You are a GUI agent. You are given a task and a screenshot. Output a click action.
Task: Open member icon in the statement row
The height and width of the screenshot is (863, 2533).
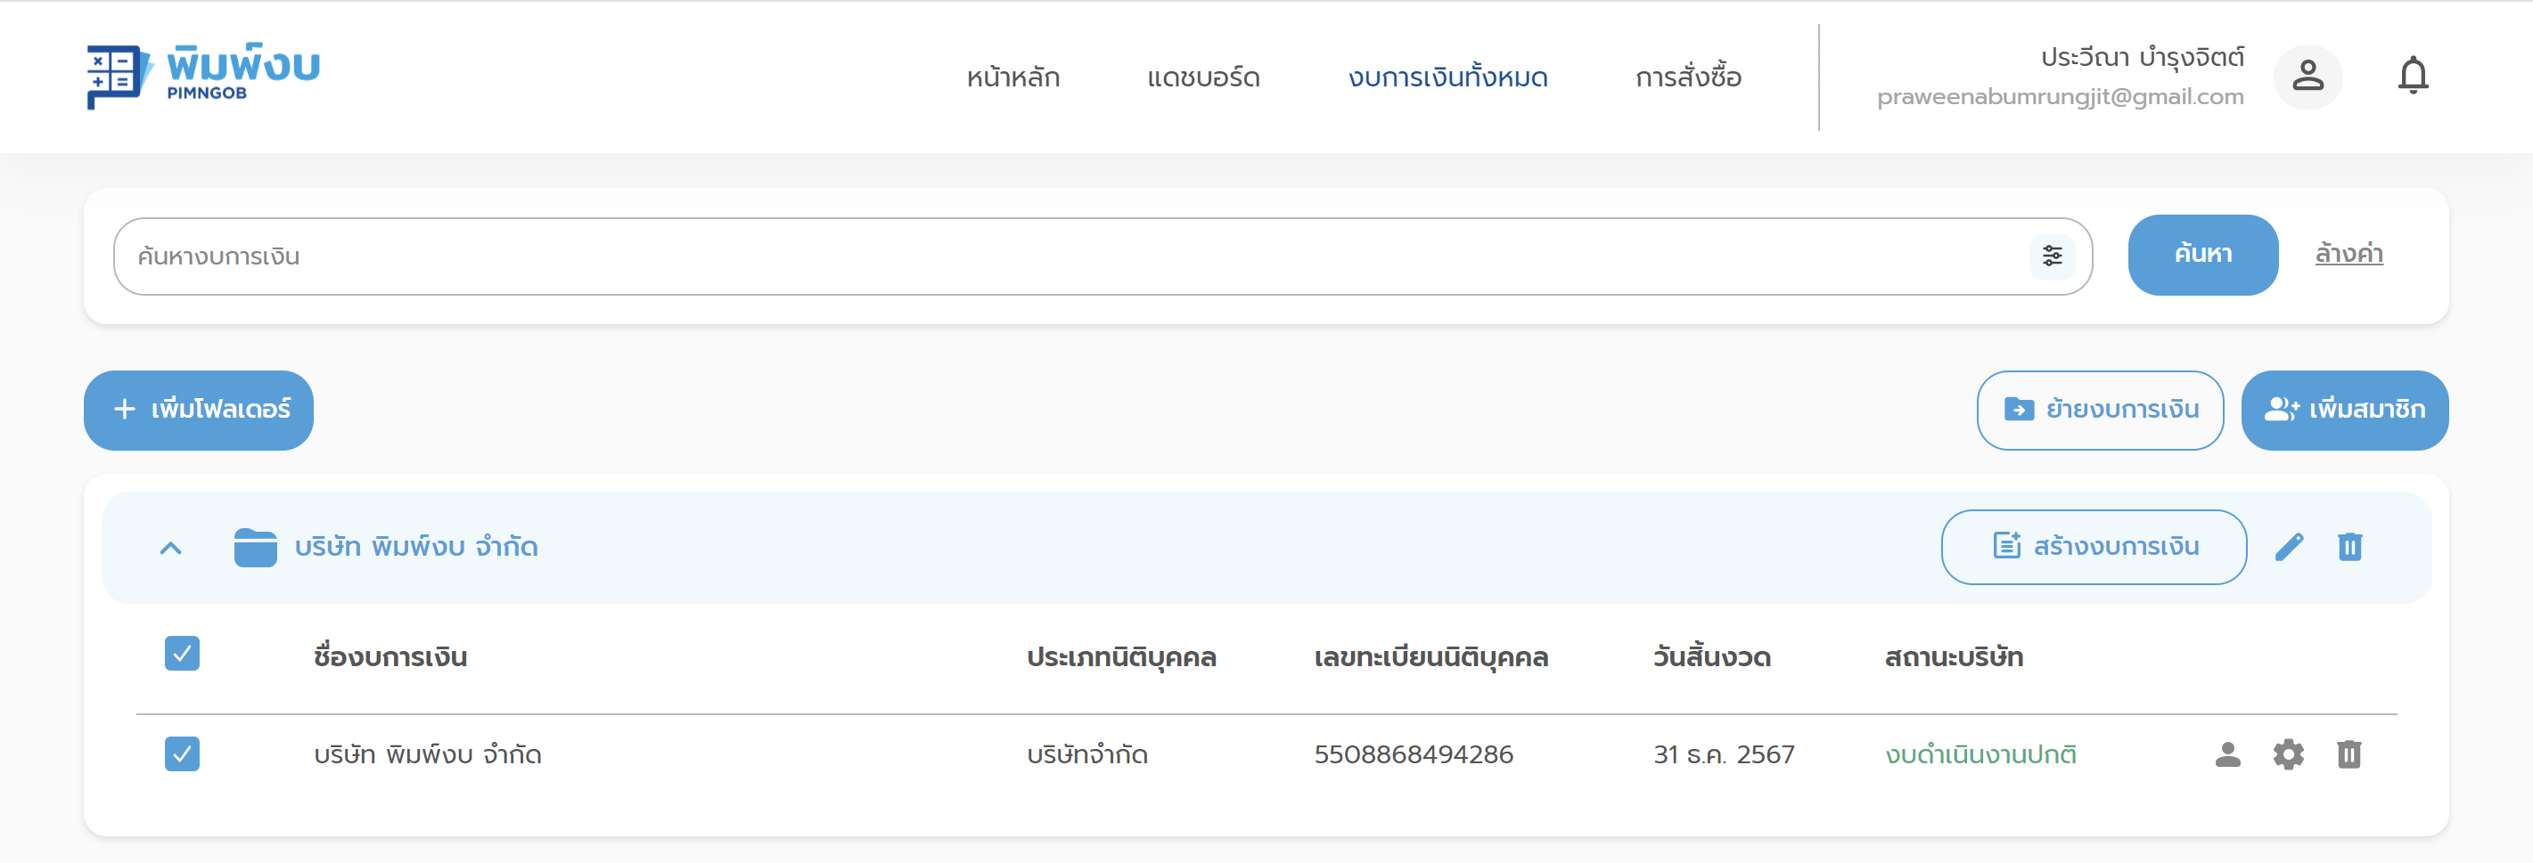[x=2227, y=753]
